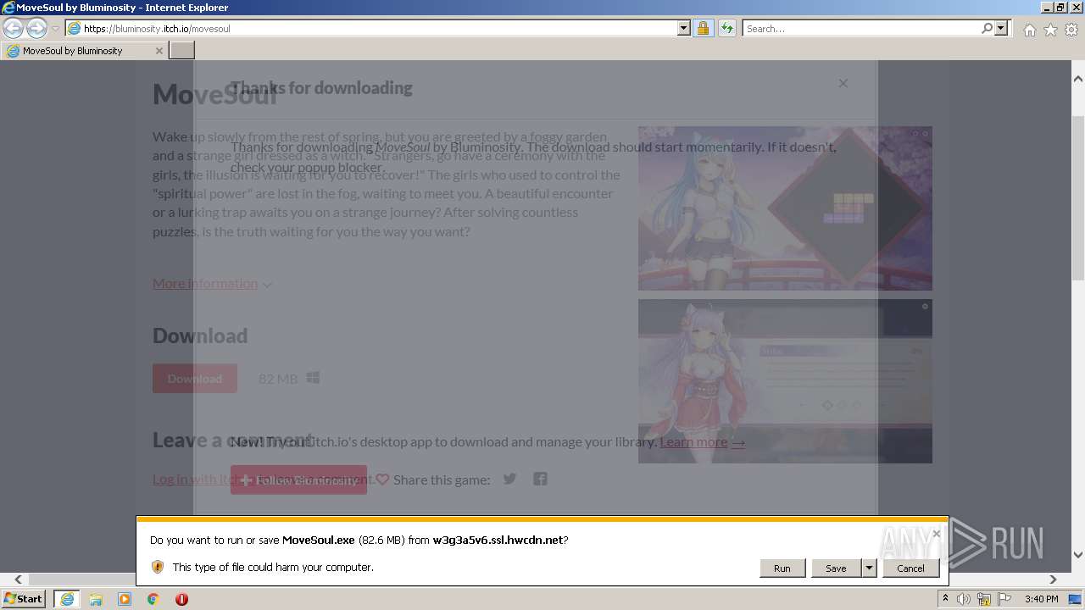The image size is (1085, 610).
Task: Expand the More information section
Action: pyautogui.click(x=212, y=283)
